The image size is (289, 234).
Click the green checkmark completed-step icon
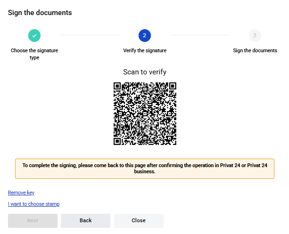(x=34, y=35)
